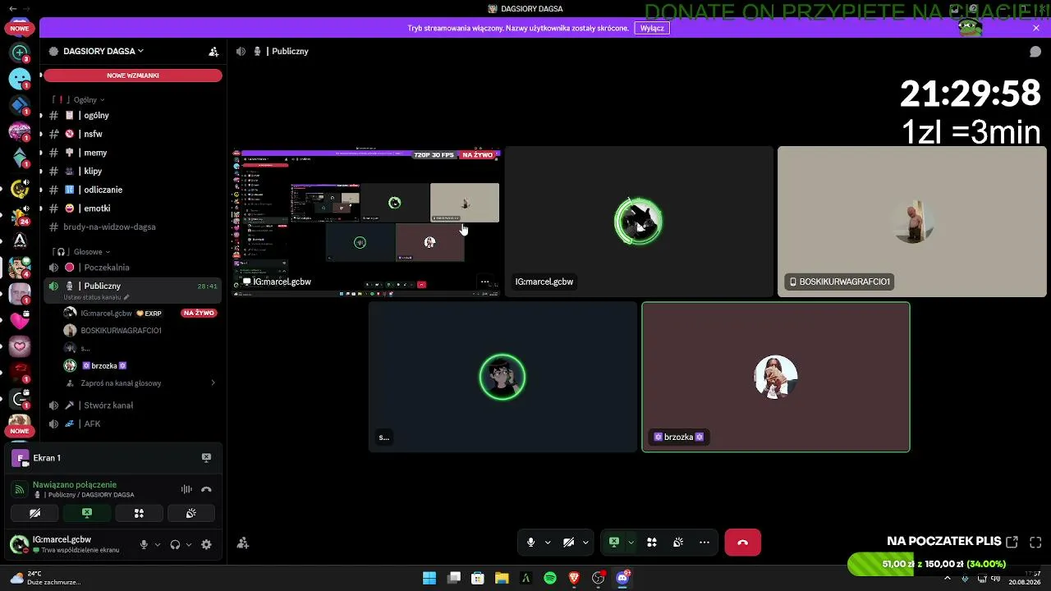The image size is (1051, 591).
Task: Select the BOSKIKURWAGRAFCIO1 participant tile
Action: (912, 222)
